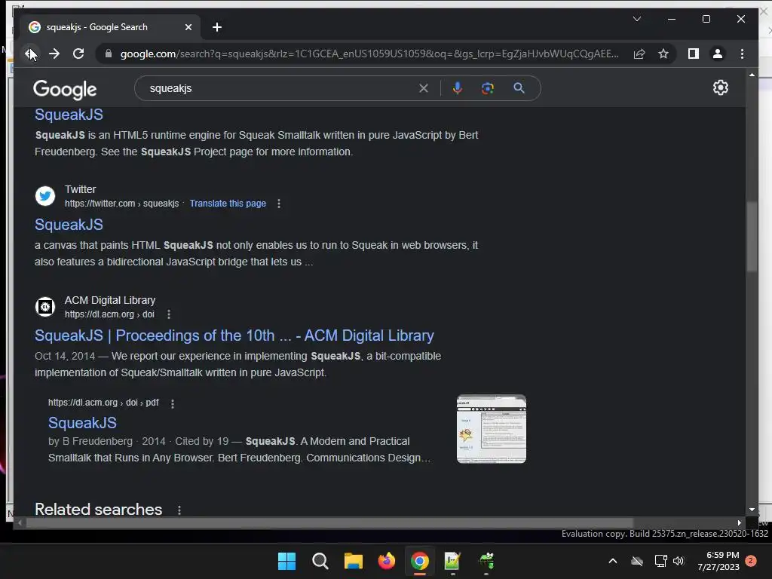Reload the Google search page

pos(78,54)
